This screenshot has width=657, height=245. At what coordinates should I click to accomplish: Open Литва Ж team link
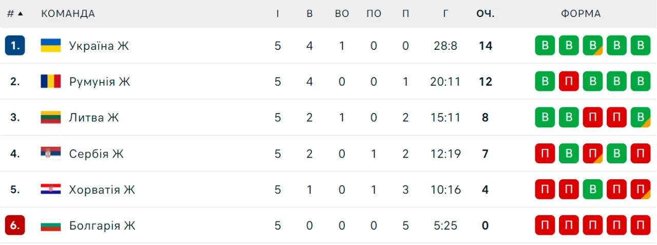point(94,118)
